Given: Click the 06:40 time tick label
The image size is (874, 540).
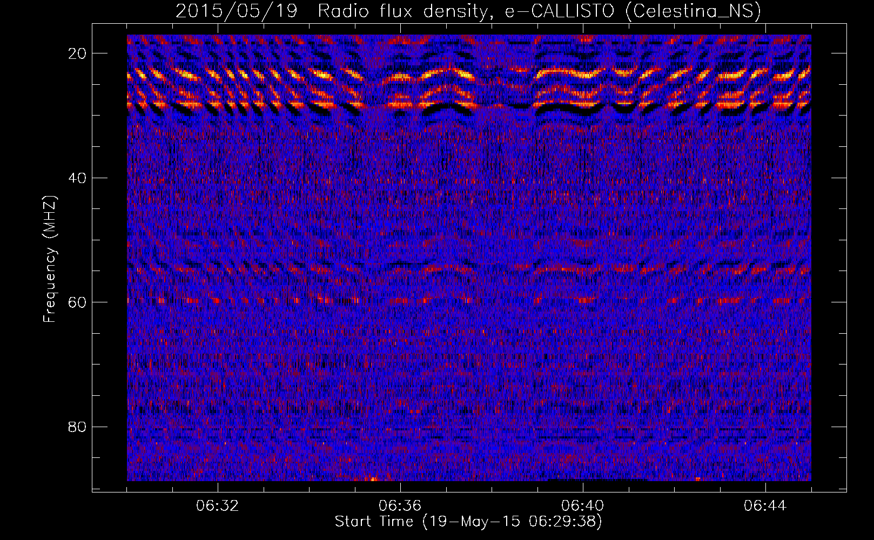Looking at the screenshot, I should point(583,506).
